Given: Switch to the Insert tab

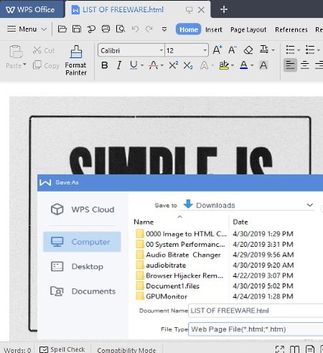Looking at the screenshot, I should (214, 29).
